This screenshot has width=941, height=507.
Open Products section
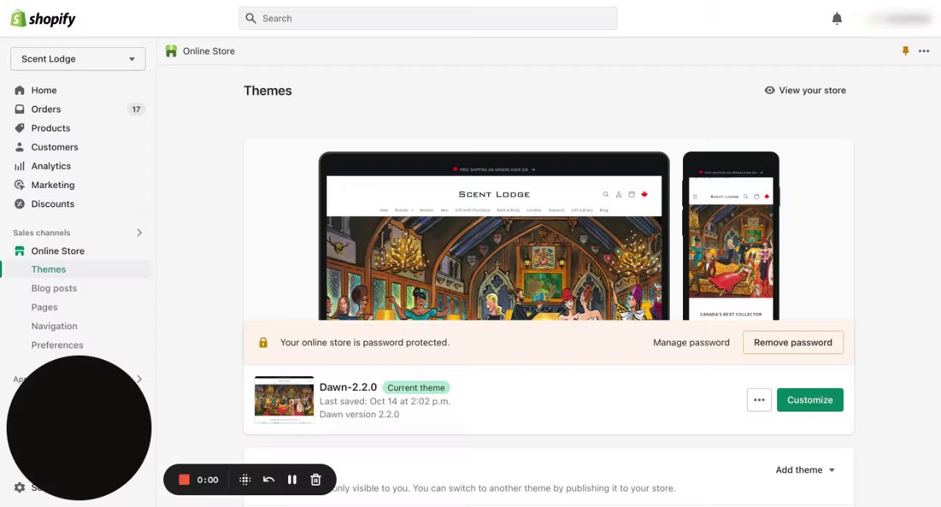point(51,128)
